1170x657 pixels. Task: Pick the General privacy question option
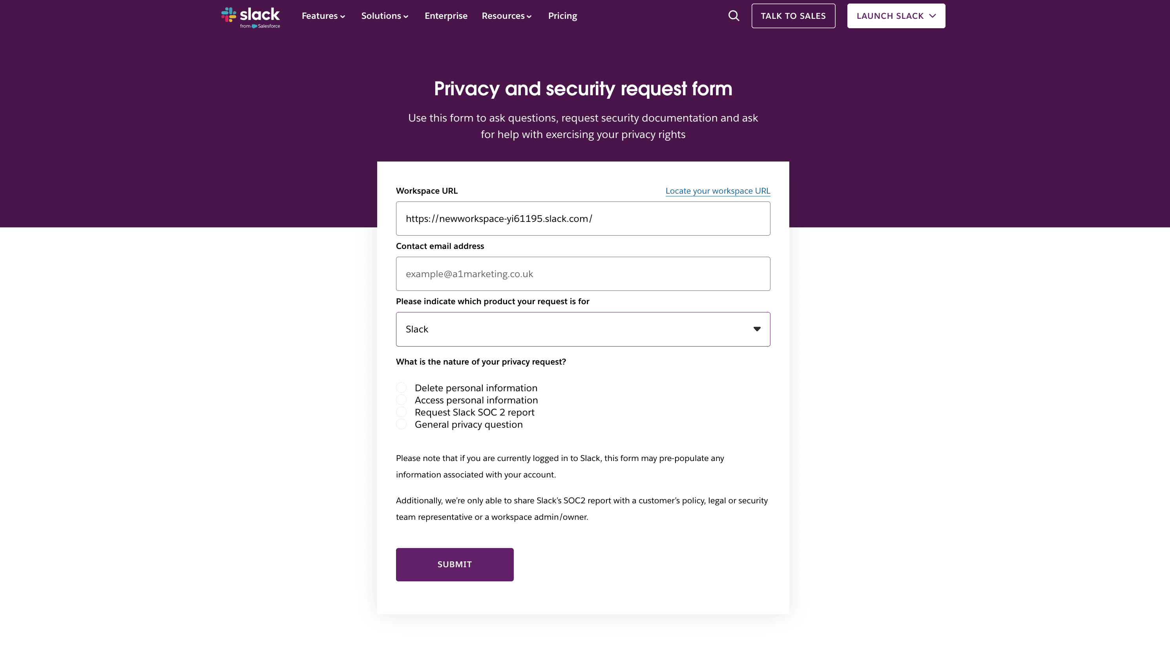coord(402,424)
